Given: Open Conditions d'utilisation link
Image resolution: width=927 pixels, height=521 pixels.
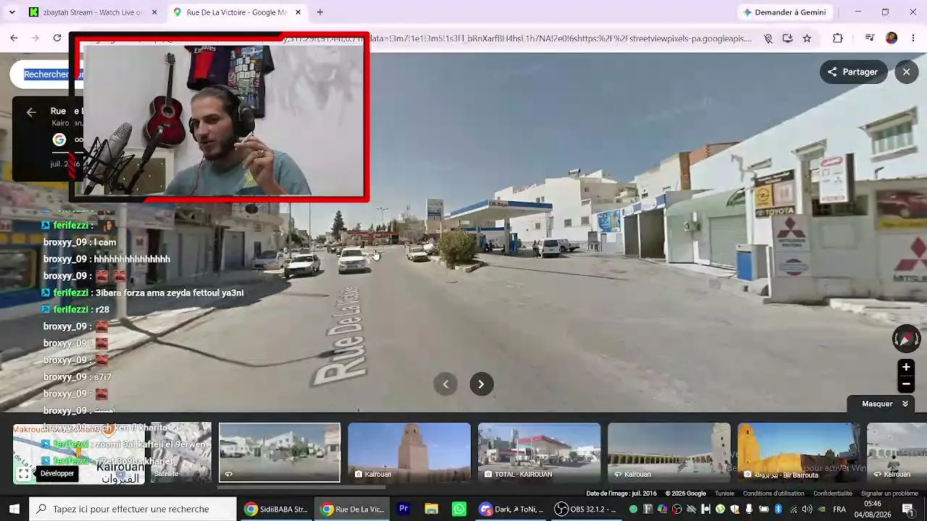Looking at the screenshot, I should point(773,494).
